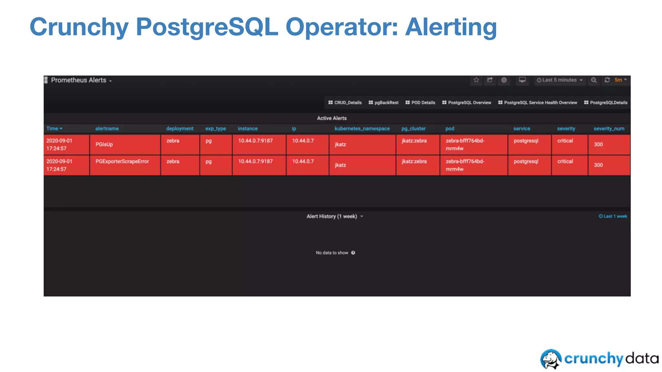Sort table by severity_num column

pos(609,129)
